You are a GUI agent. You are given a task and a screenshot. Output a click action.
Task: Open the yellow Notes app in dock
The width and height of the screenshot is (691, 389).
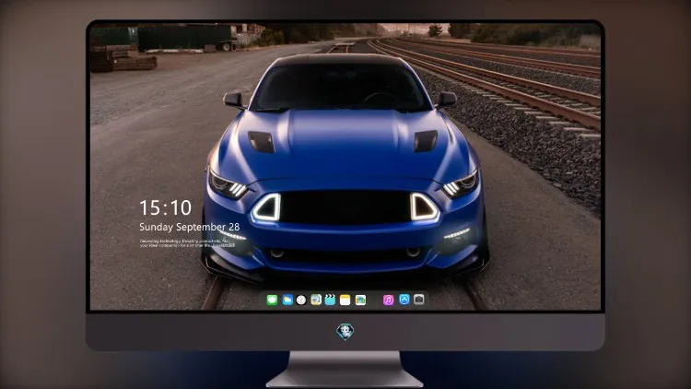(345, 300)
